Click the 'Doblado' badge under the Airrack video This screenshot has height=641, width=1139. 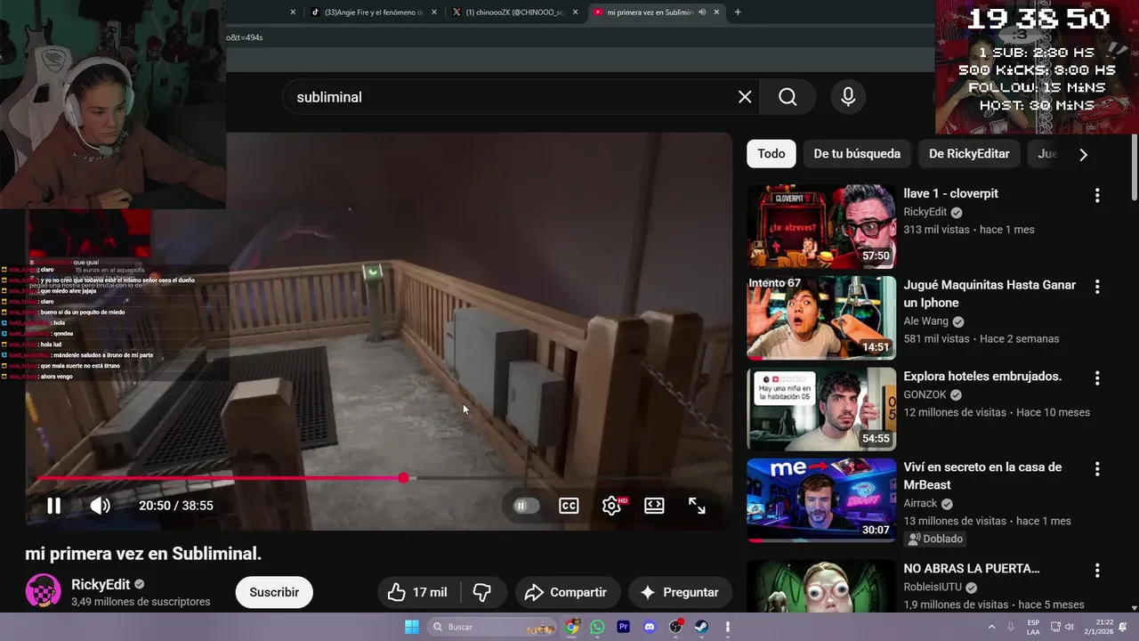point(935,539)
